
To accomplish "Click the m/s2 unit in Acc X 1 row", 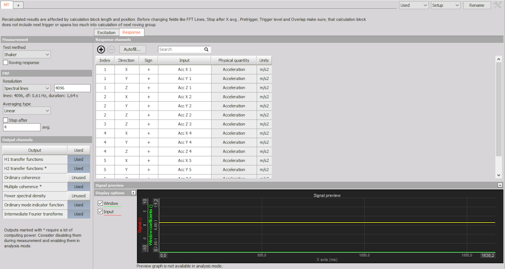I will (264, 70).
